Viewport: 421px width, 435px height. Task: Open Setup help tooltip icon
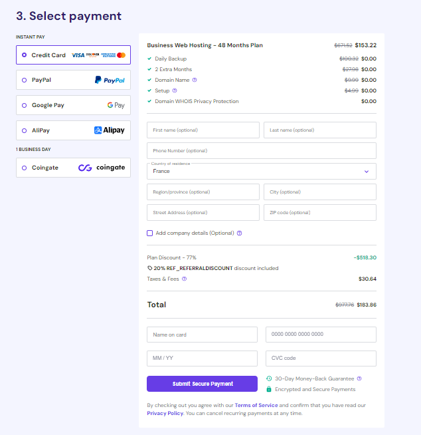click(175, 90)
